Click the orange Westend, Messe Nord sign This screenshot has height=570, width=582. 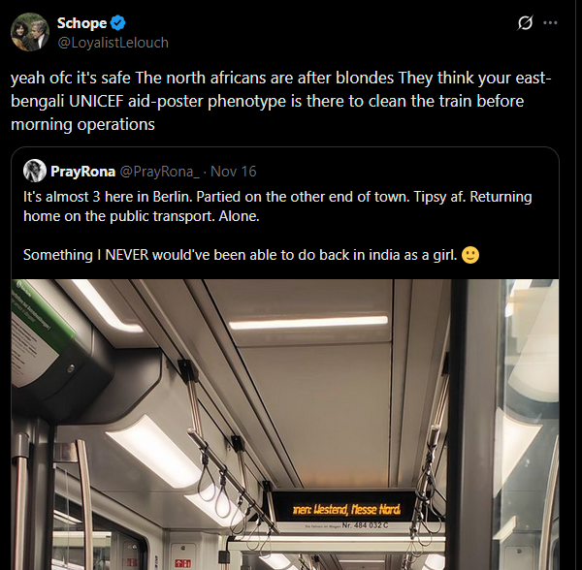pyautogui.click(x=348, y=508)
